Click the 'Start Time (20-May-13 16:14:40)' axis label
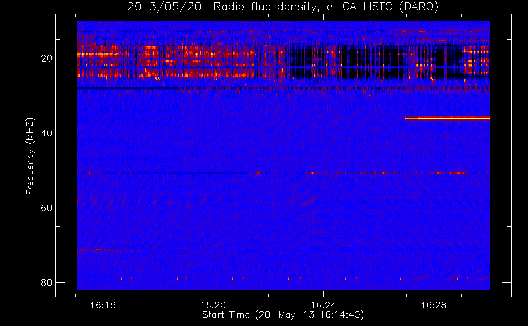The image size is (528, 326). [x=283, y=315]
